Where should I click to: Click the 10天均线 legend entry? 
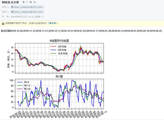[59, 54]
